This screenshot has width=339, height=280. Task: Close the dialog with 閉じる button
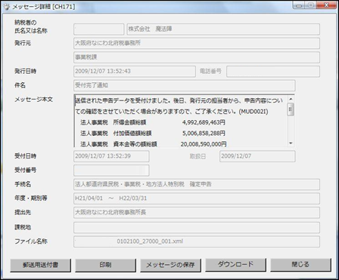(300, 265)
